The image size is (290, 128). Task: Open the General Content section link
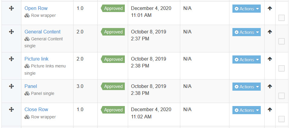click(43, 32)
